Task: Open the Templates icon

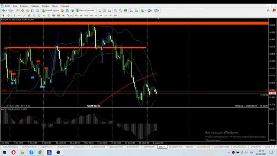Action: click(156, 10)
